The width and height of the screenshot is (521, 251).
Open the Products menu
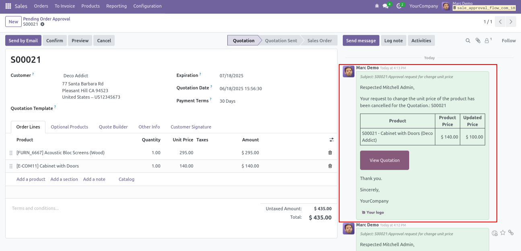pos(91,6)
